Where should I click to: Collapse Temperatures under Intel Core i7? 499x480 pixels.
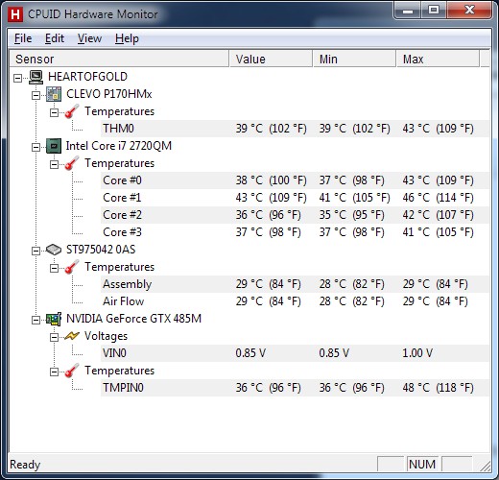coord(54,164)
